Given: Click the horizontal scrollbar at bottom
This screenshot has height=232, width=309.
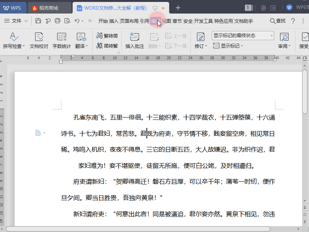Looking at the screenshot, I should pyautogui.click(x=138, y=229).
